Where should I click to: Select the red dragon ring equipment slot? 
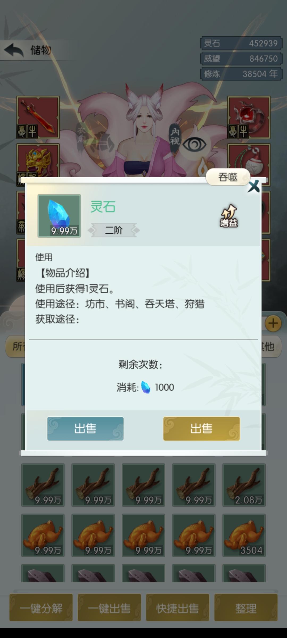click(249, 117)
